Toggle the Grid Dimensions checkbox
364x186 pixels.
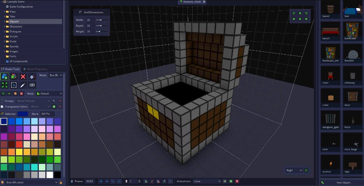point(80,12)
